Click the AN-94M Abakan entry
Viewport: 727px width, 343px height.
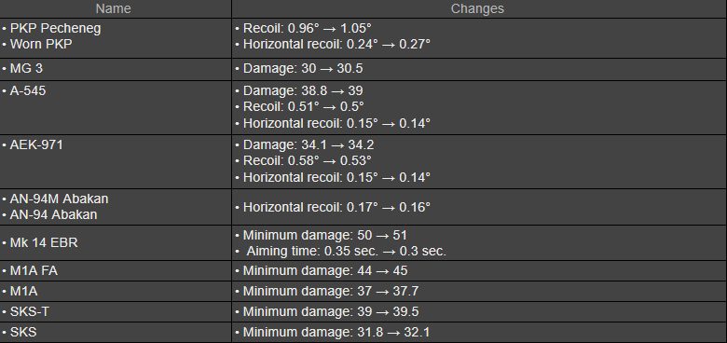click(x=59, y=199)
